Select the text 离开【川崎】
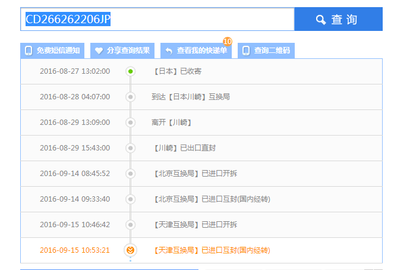 coord(172,123)
